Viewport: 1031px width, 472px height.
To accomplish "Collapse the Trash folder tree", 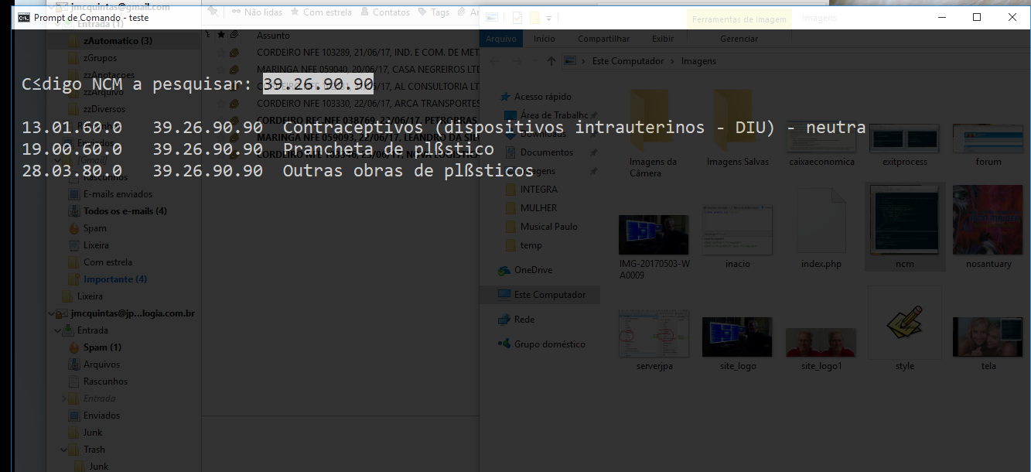I will (x=64, y=450).
